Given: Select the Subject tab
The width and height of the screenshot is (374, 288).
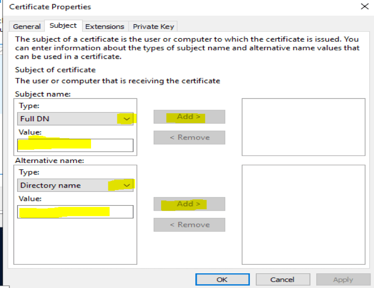Looking at the screenshot, I should point(63,26).
